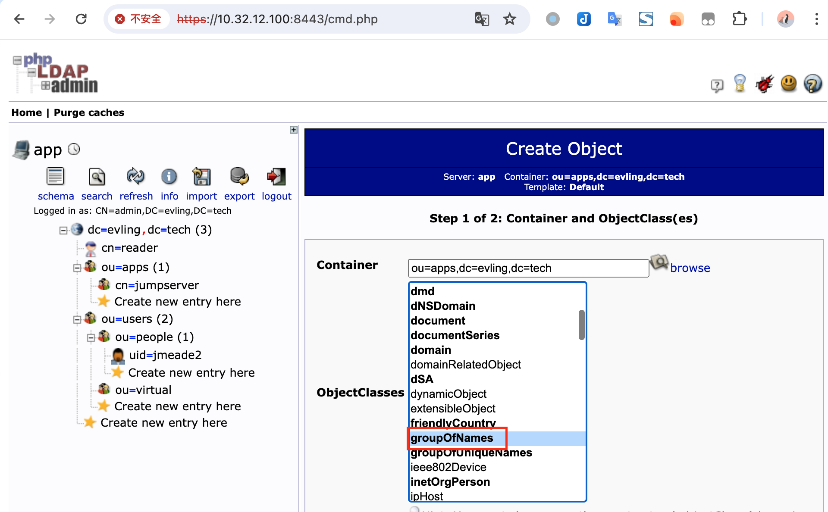Click Create new entry here under ou=people
This screenshot has width=828, height=512.
191,373
